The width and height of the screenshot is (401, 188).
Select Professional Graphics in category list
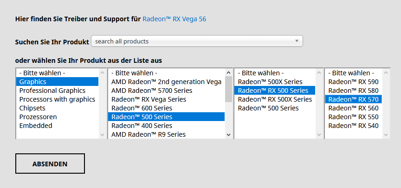[x=52, y=91]
